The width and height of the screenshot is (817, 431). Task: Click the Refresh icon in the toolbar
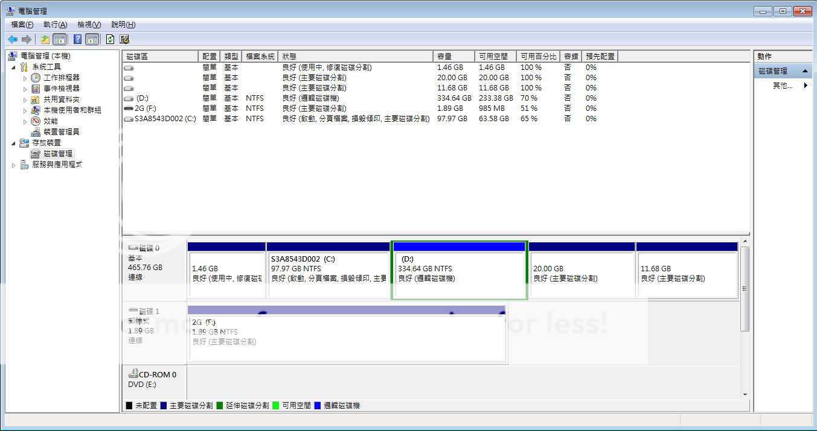tap(110, 39)
